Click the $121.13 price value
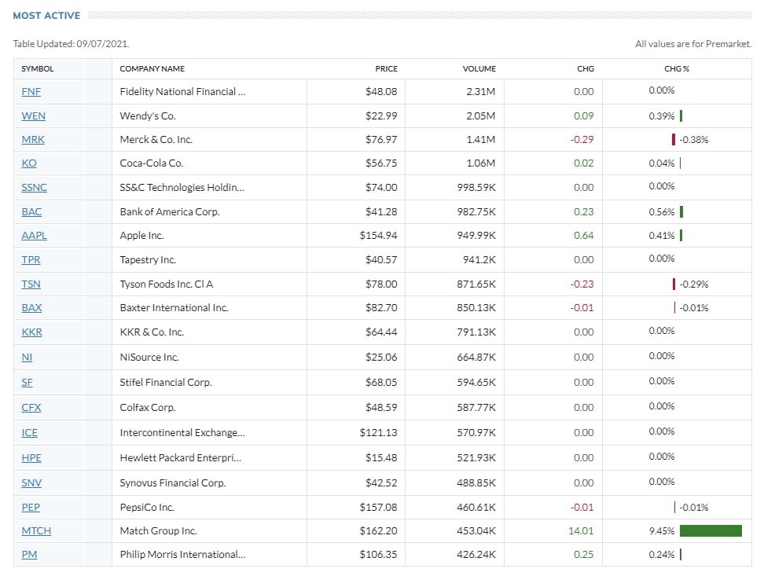This screenshot has height=576, width=764. (x=379, y=433)
